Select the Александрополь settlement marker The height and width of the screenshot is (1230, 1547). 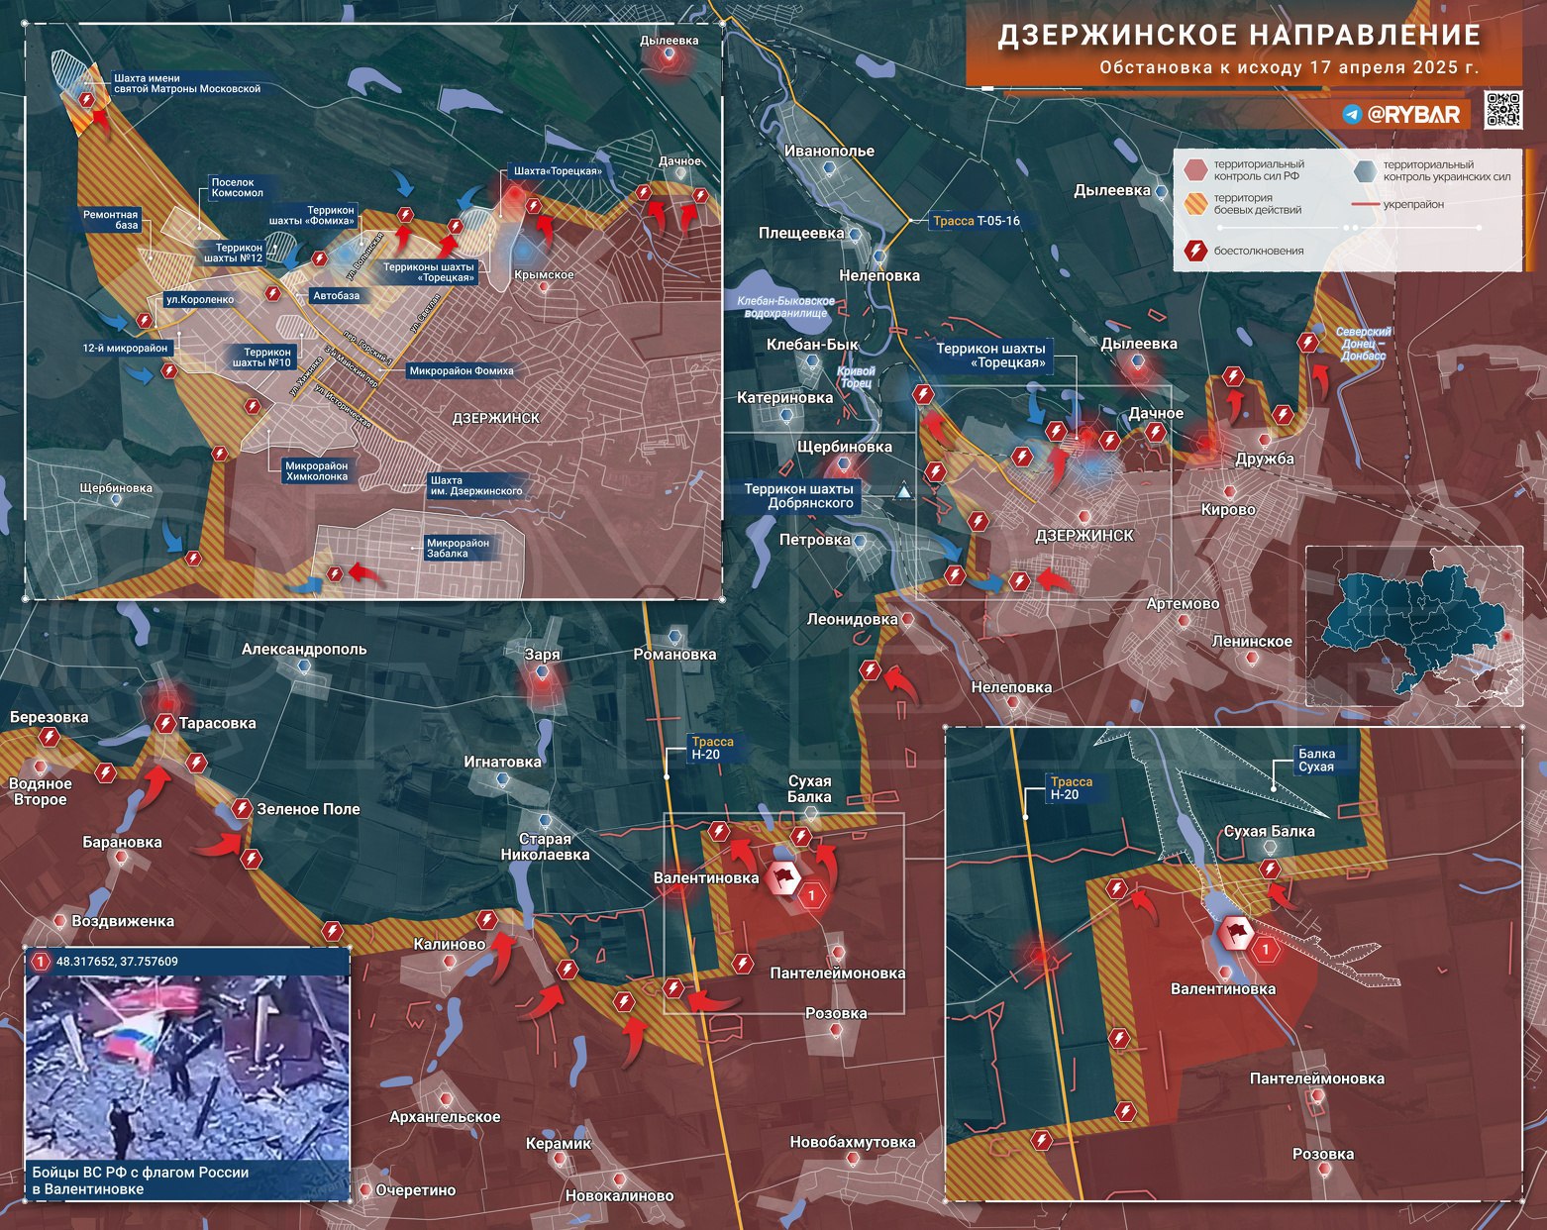coord(304,666)
